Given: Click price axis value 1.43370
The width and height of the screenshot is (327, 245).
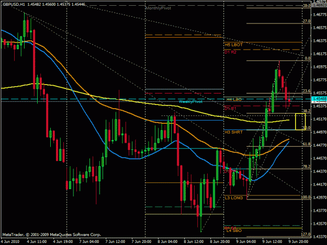Looking at the screenshot, I should (320, 237).
